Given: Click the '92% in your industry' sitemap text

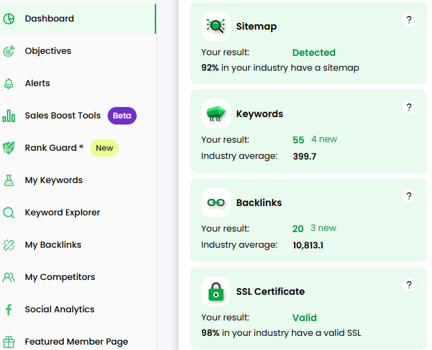Looking at the screenshot, I should click(280, 68).
